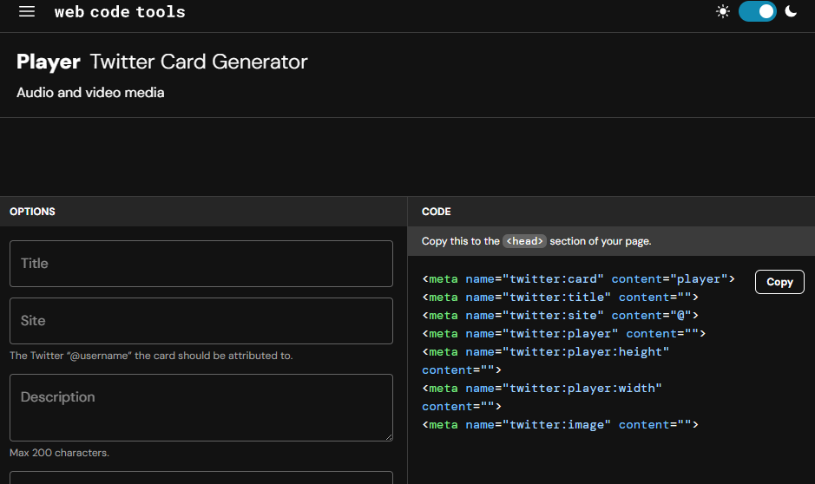Click the moon dark-mode icon
The image size is (815, 484).
pyautogui.click(x=791, y=11)
